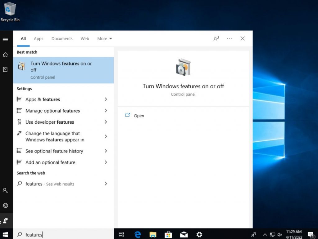Image resolution: width=318 pixels, height=239 pixels.
Task: Click the network icon in the system tray
Action: pos(272,234)
